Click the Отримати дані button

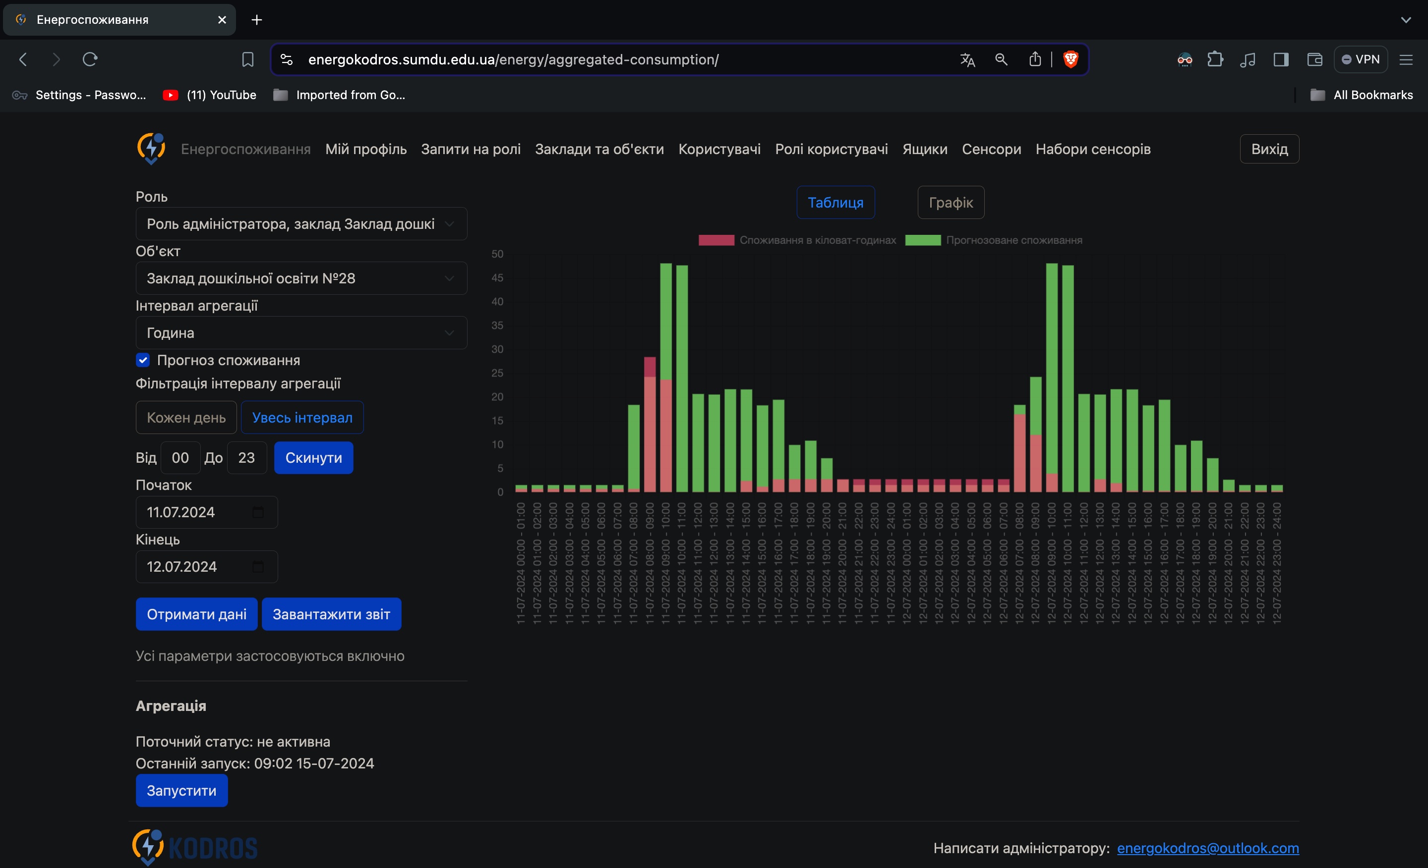(196, 614)
